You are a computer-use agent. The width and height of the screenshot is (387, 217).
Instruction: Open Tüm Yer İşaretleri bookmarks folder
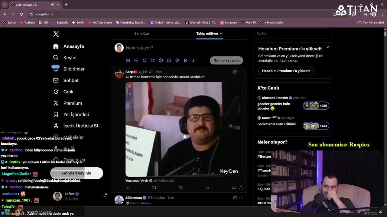click(x=370, y=23)
